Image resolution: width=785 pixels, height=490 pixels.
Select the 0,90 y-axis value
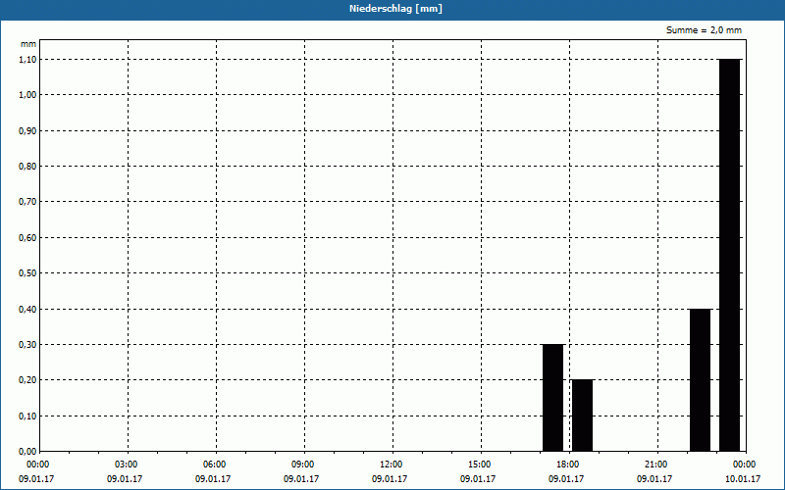point(27,130)
